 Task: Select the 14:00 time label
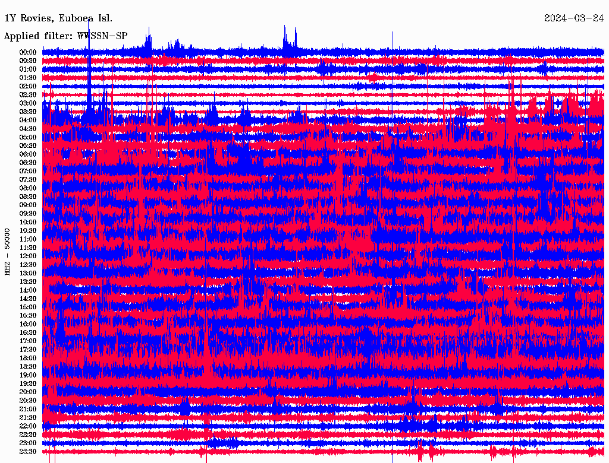click(28, 290)
